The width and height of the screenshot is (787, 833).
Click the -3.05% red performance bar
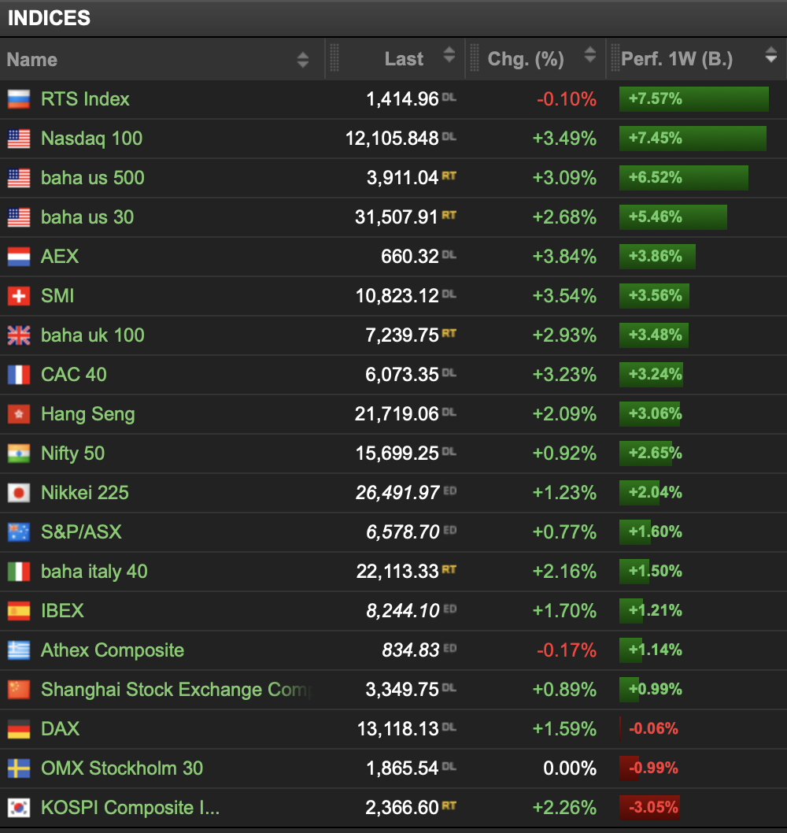point(649,808)
